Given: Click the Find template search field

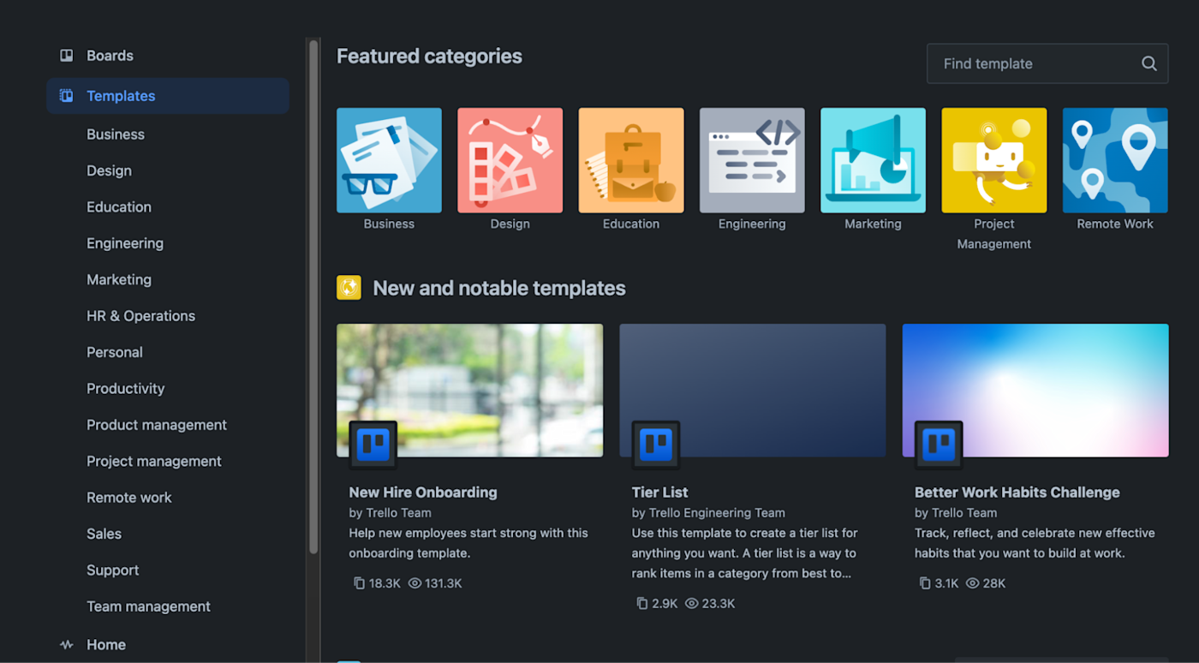Looking at the screenshot, I should pos(1047,63).
